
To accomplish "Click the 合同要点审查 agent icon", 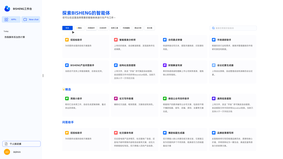I will coord(165,40).
